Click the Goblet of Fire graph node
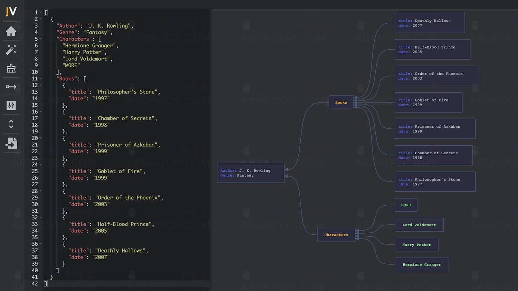The image size is (518, 291). 429,102
